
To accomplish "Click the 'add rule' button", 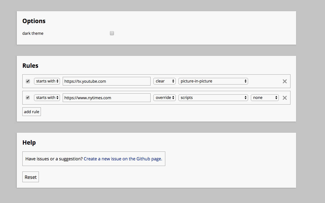I will [x=31, y=112].
